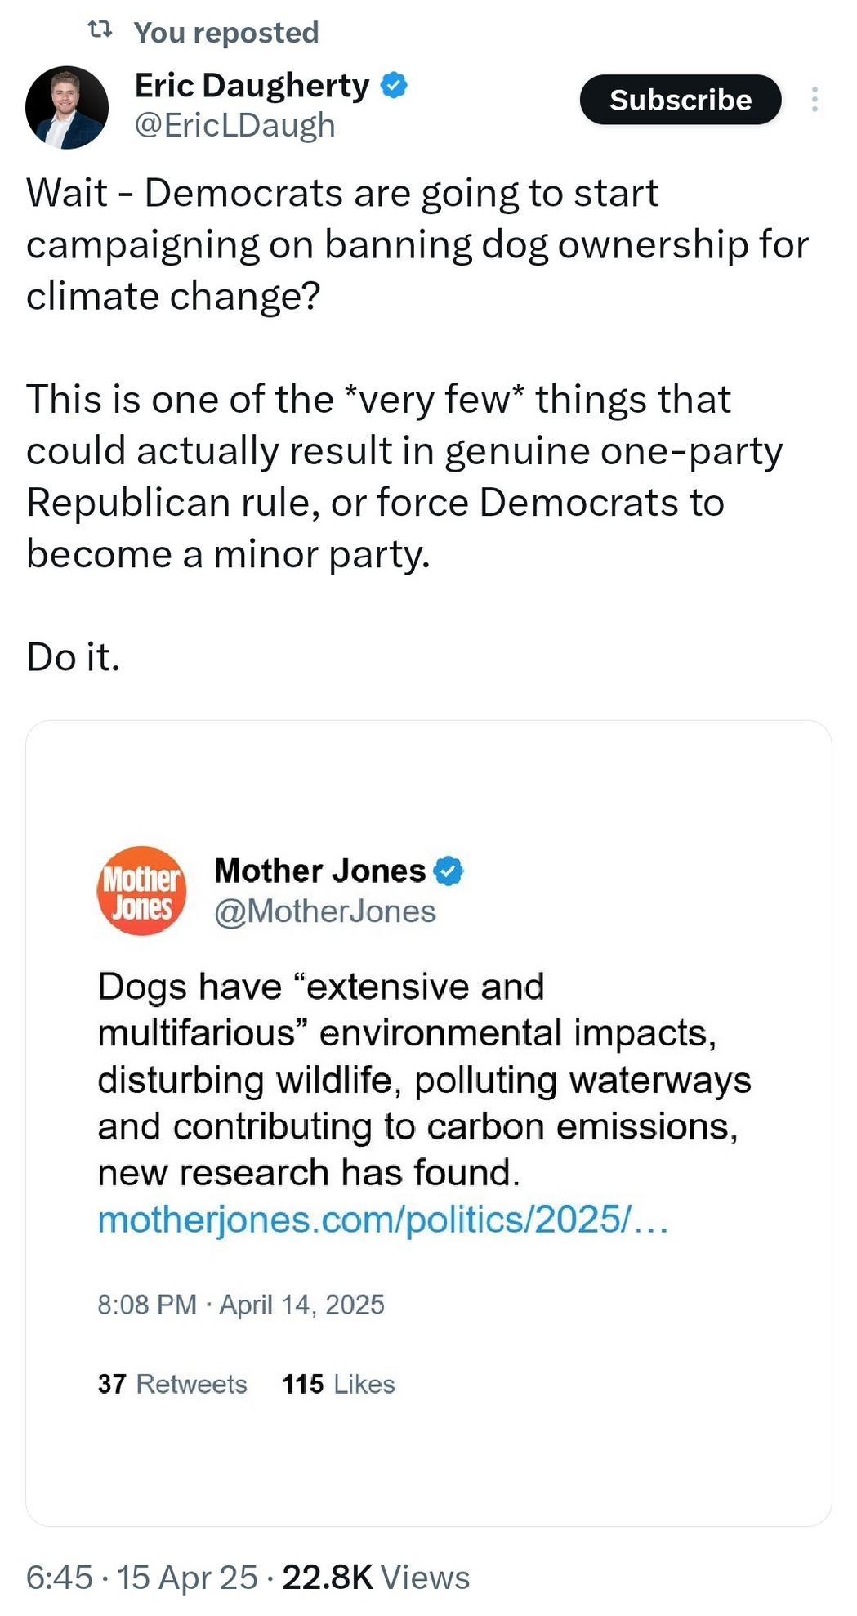The image size is (857, 1616).
Task: Open the motherjones.com article link
Action: 382,1220
